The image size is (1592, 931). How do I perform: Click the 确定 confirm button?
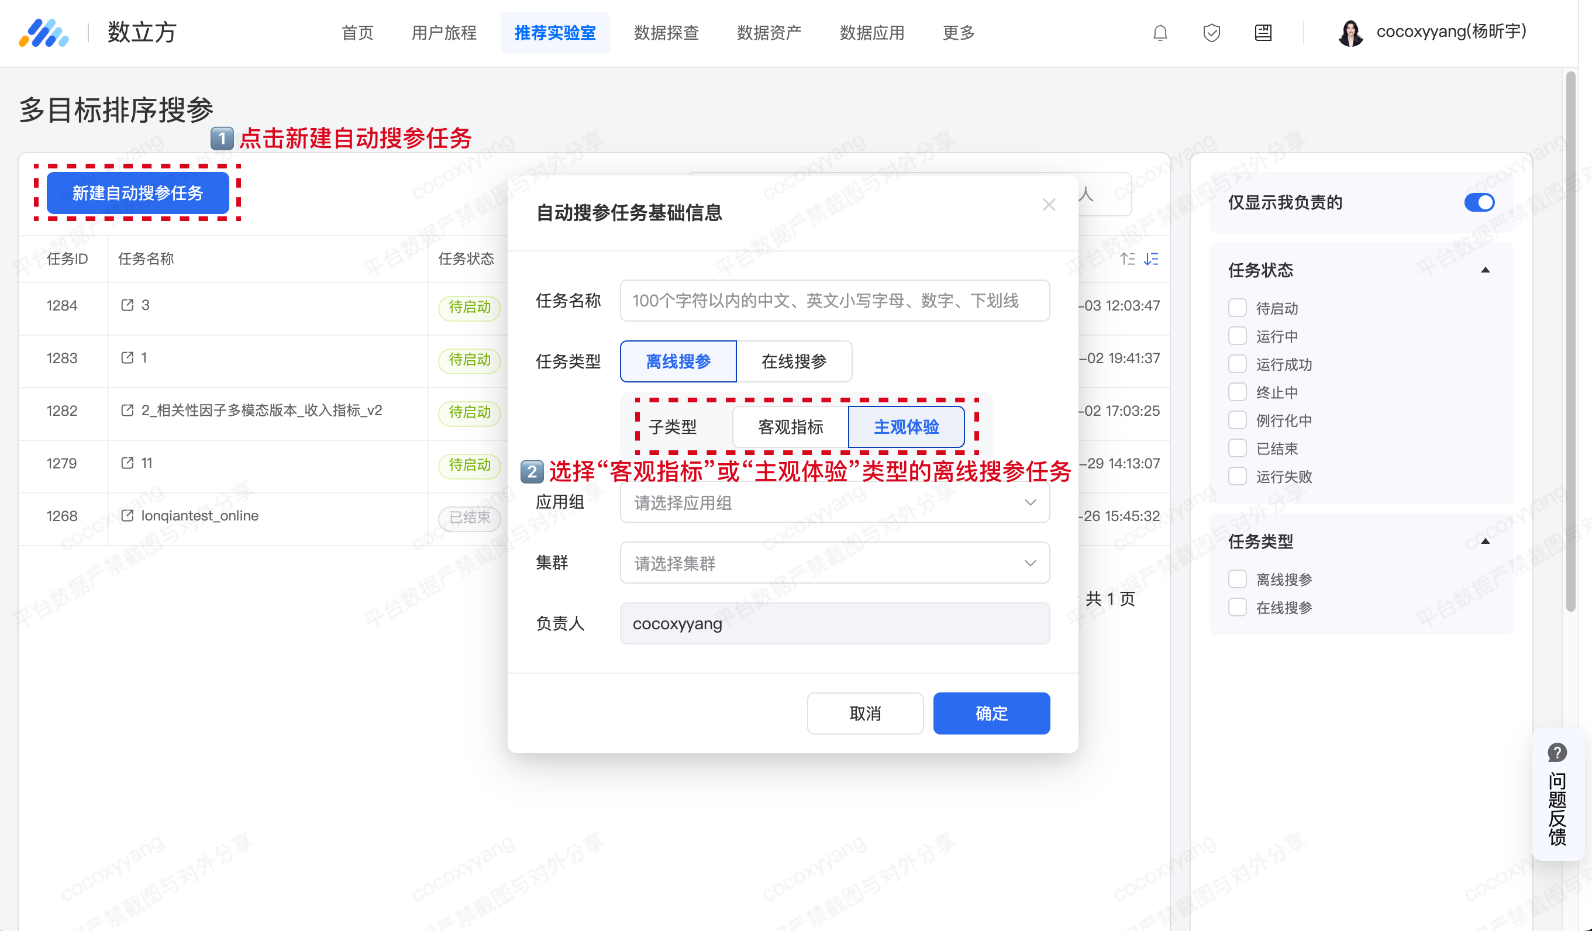(991, 713)
